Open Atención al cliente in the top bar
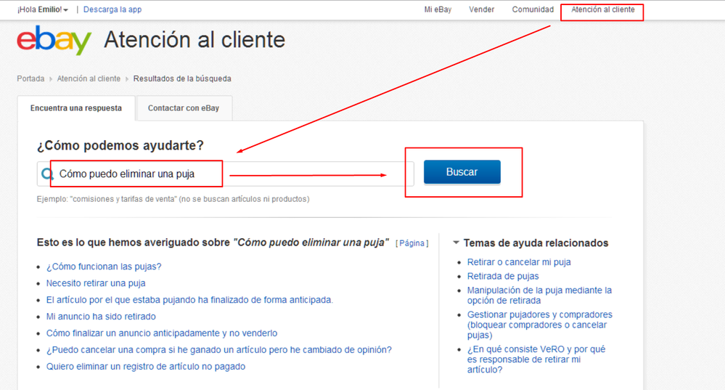Screen dimensions: 725x390 (x=603, y=9)
